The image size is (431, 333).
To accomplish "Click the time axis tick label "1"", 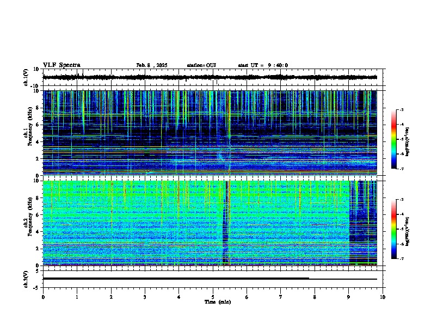I will click(x=77, y=297).
